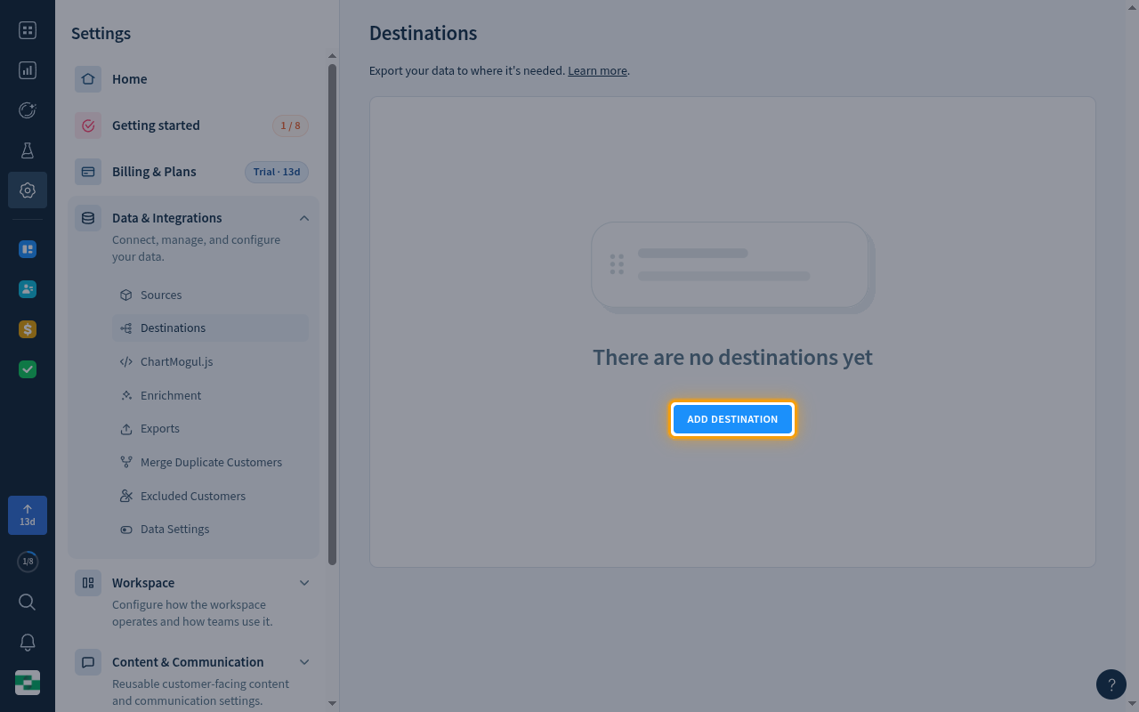Open Exports settings page
The width and height of the screenshot is (1139, 712).
coord(211,429)
